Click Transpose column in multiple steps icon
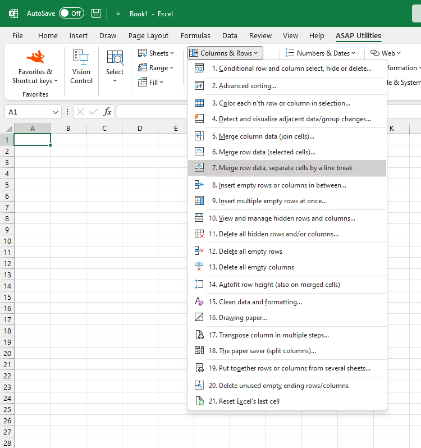 pos(199,335)
